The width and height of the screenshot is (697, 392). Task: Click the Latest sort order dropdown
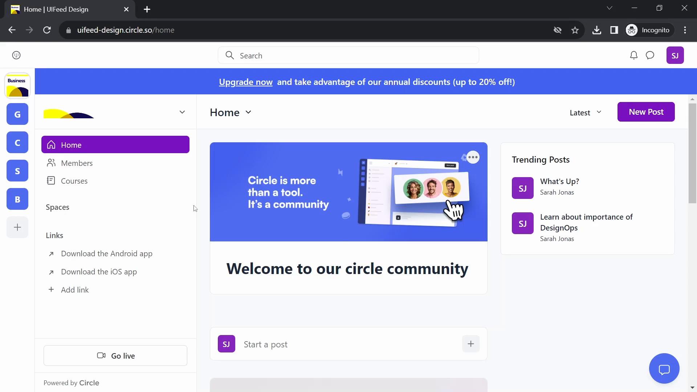coord(585,112)
